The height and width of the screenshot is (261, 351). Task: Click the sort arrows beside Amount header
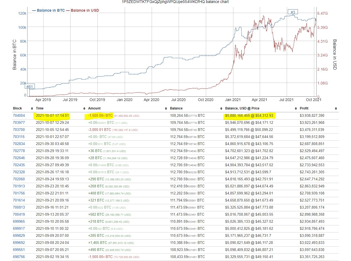(x=166, y=108)
